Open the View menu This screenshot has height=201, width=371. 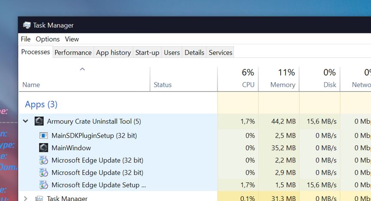point(72,39)
